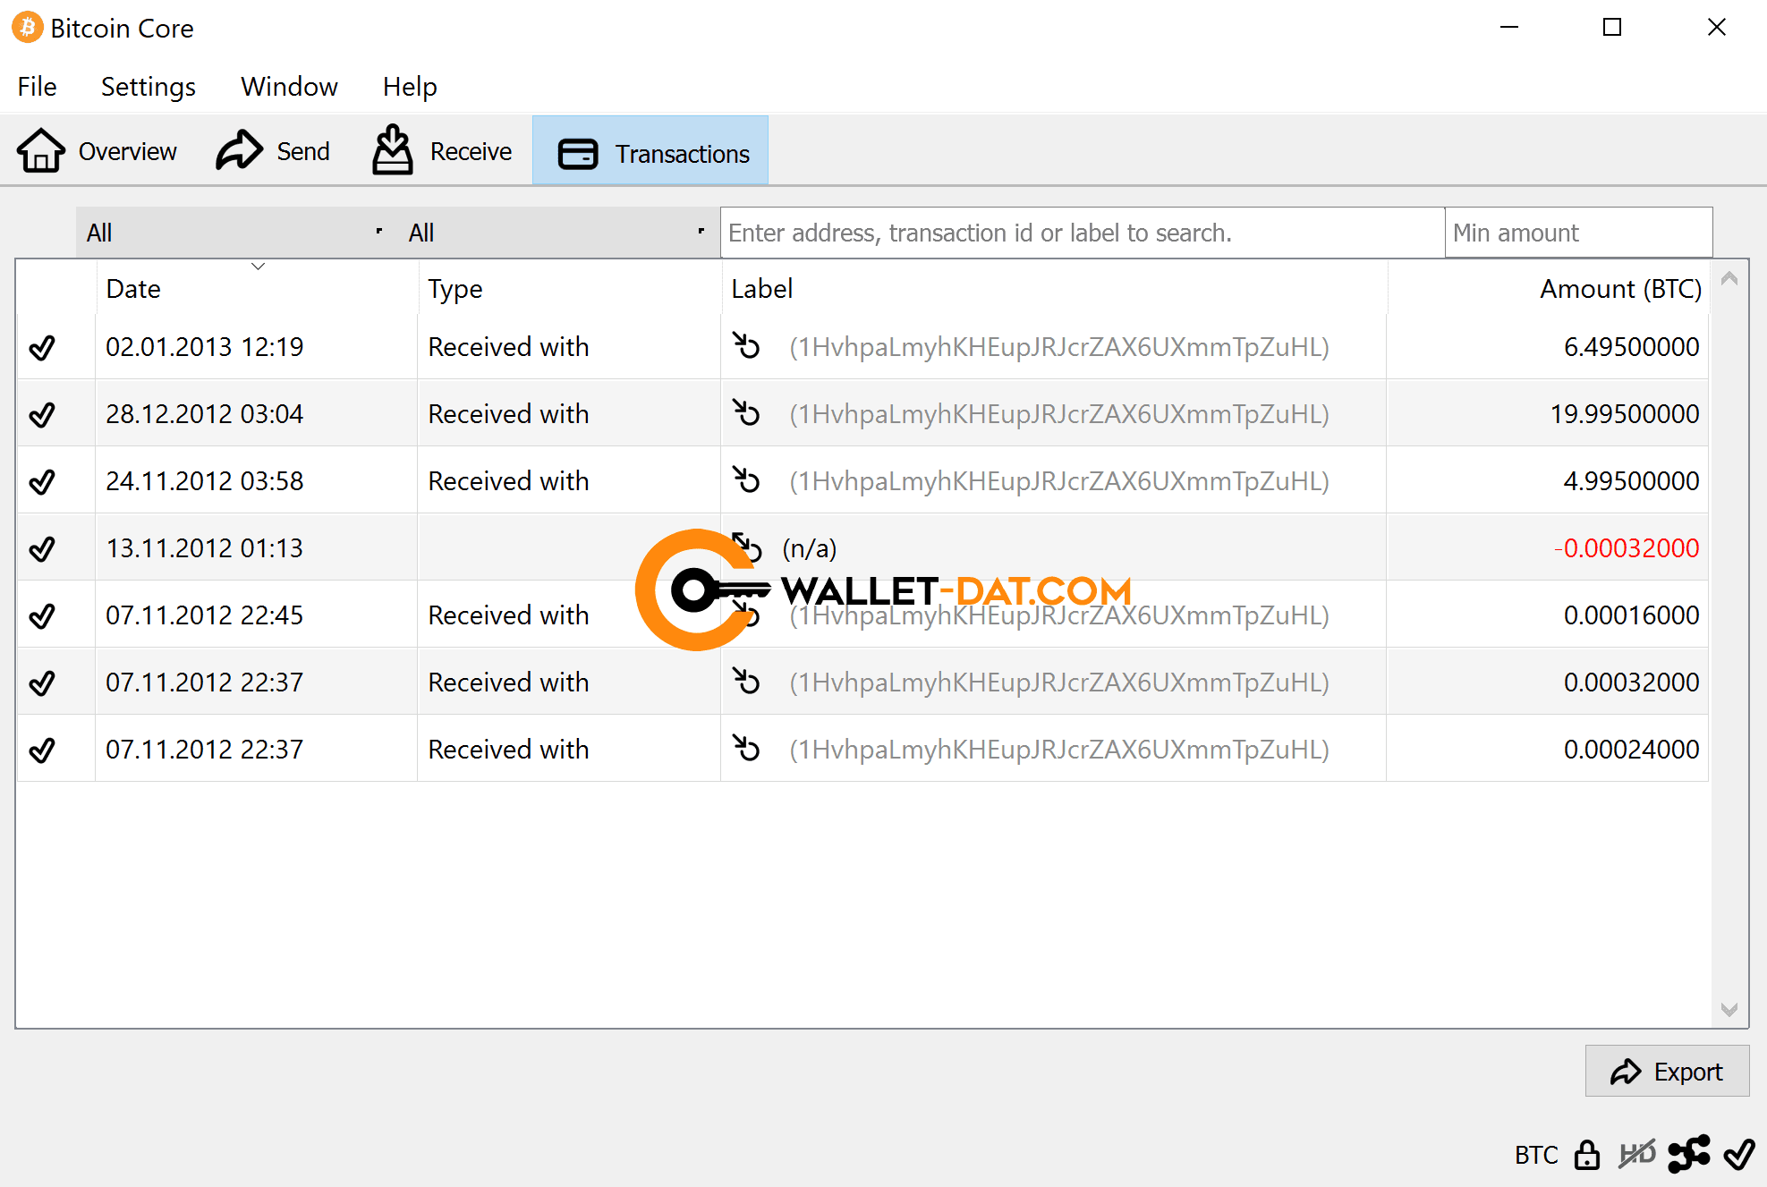Click the BTC unit selector in status bar
Screen dimensions: 1767x1187
(x=1535, y=1155)
